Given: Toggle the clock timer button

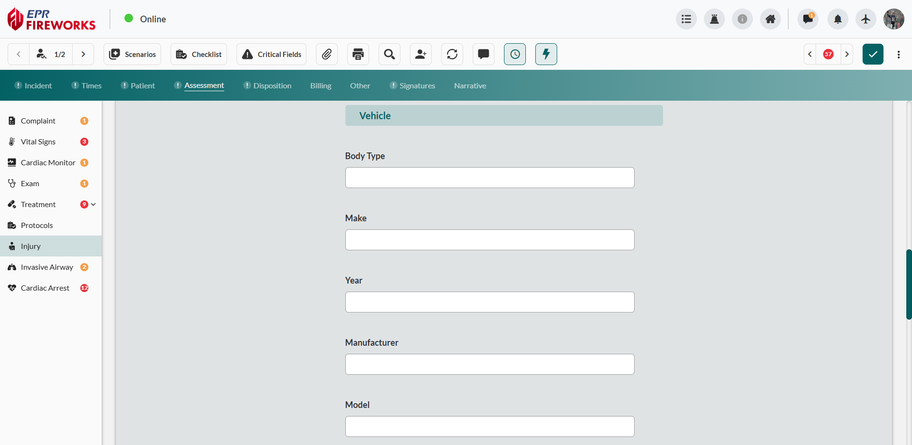Looking at the screenshot, I should tap(515, 54).
